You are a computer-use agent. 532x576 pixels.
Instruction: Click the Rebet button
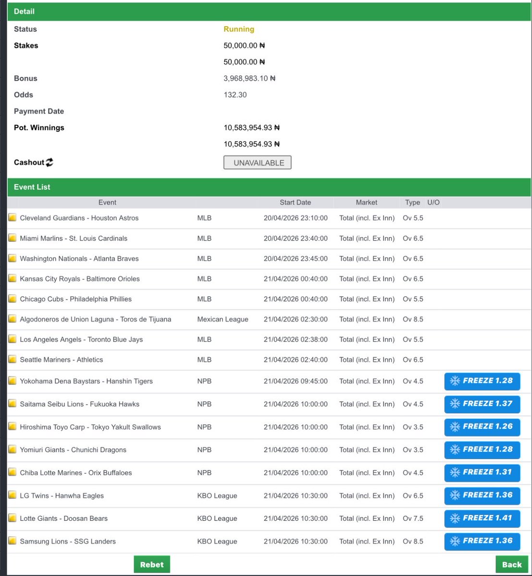click(152, 564)
